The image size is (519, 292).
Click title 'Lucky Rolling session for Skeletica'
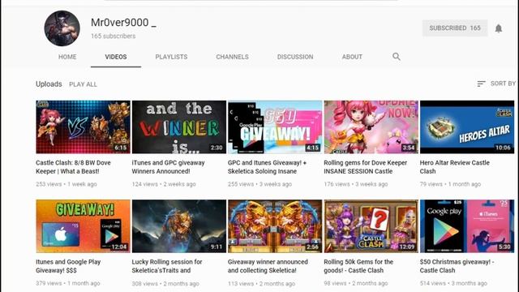click(167, 266)
